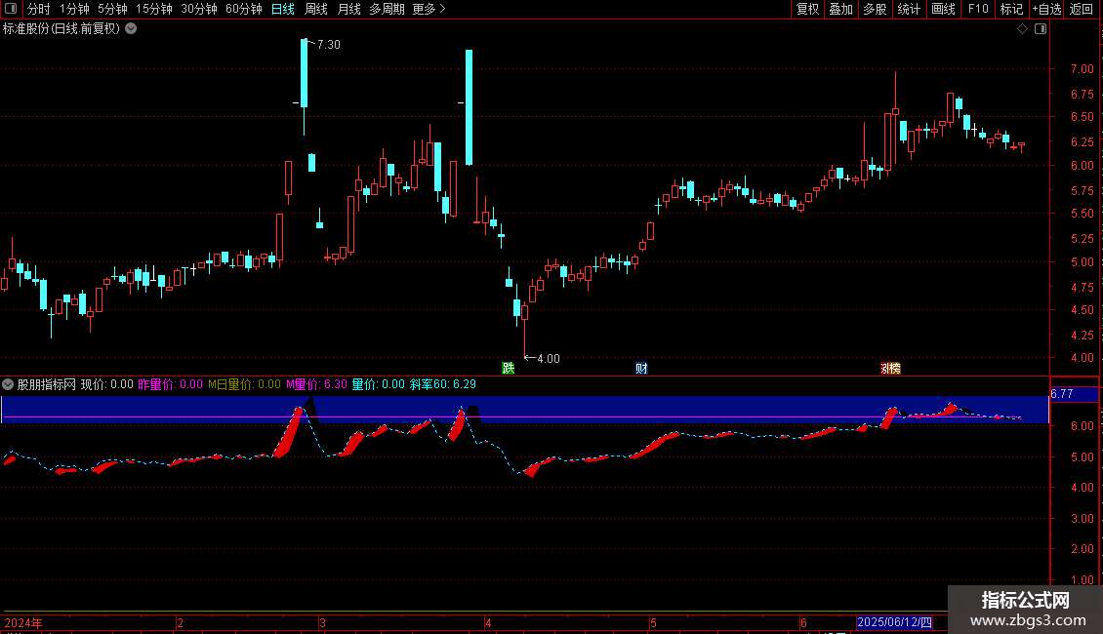Click the 4.00 low price label
The width and height of the screenshot is (1103, 634).
548,359
